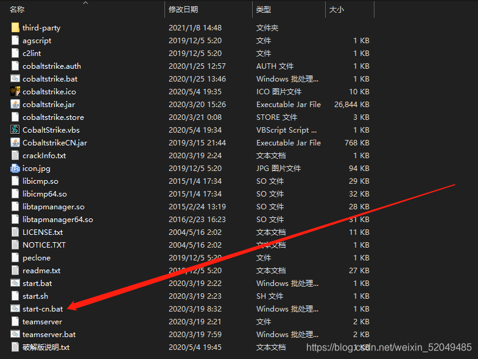Viewport: 478px width, 359px height.
Task: Select the readme.txt document icon
Action: 15,271
